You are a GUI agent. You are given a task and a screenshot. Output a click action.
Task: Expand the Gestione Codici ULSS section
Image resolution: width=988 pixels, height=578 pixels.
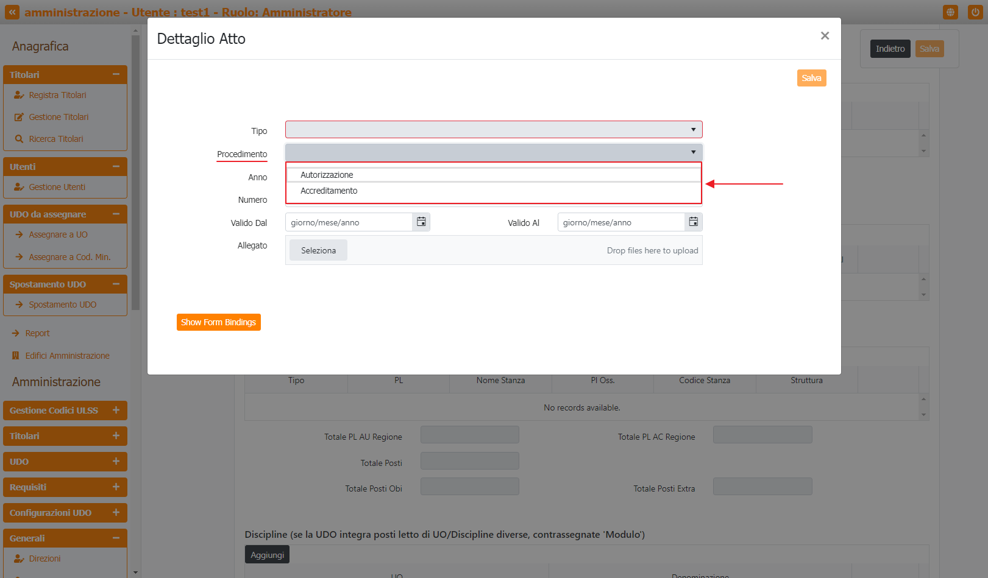click(x=116, y=411)
